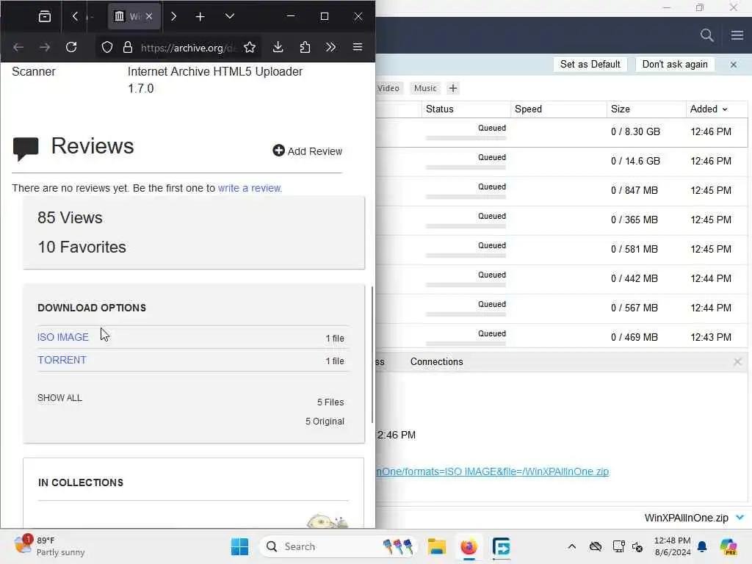
Task: Click the Firefox page vertical scrollbar
Action: pos(372,355)
